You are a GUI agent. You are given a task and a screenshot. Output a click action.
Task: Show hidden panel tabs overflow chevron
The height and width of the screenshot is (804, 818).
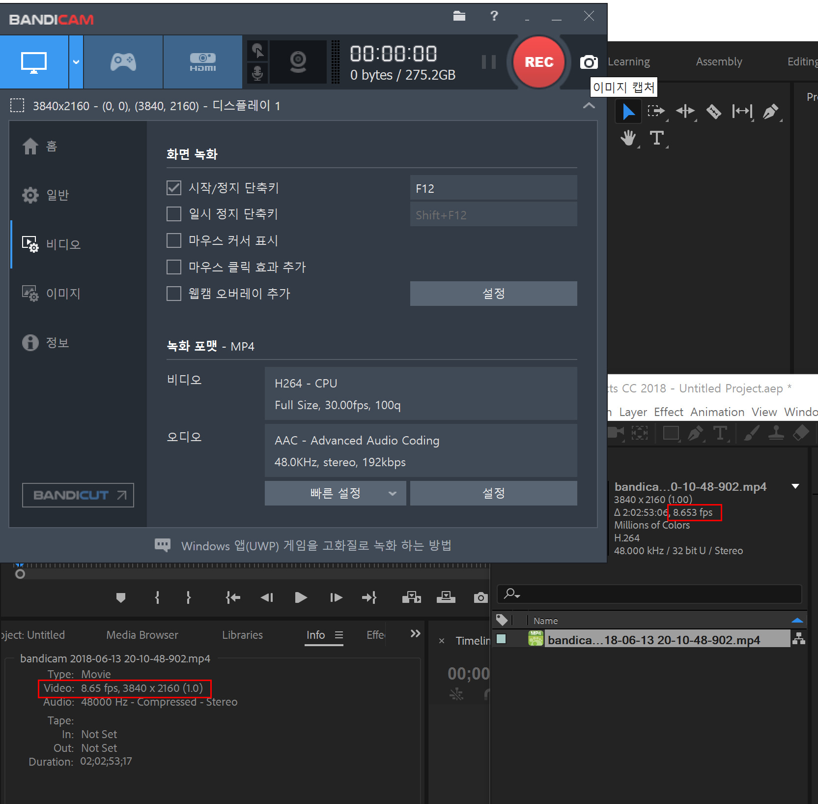(415, 633)
